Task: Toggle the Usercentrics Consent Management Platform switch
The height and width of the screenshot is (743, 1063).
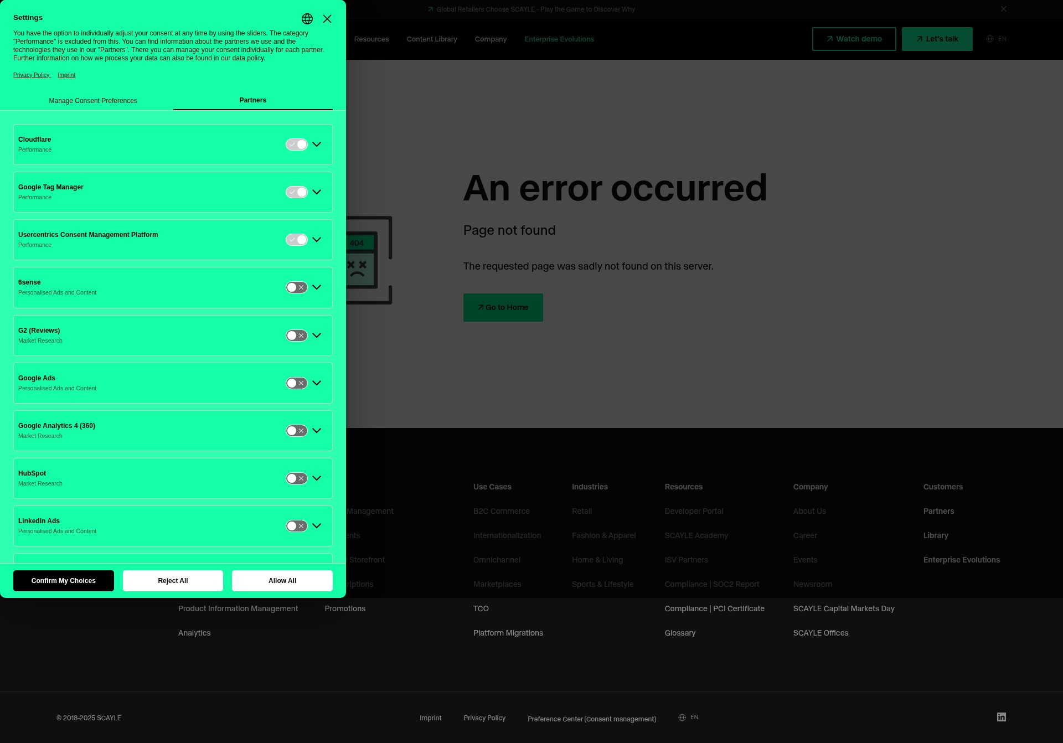Action: tap(297, 240)
